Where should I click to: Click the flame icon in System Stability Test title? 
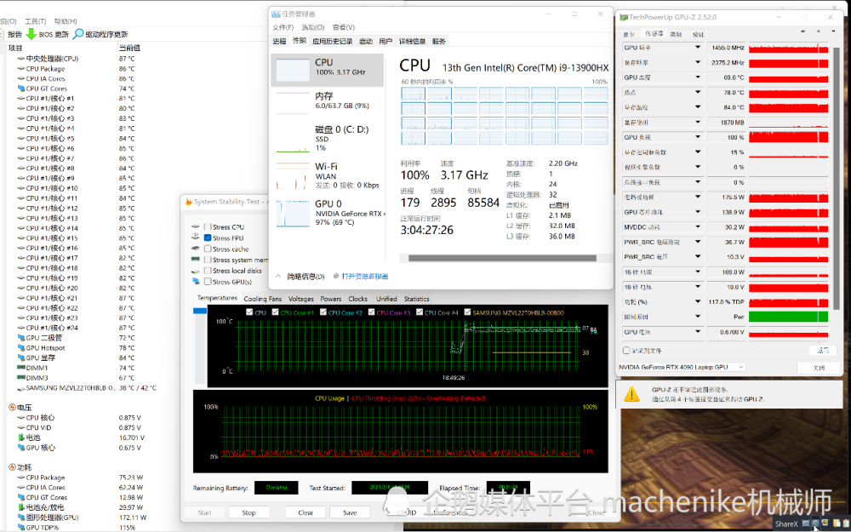(188, 202)
